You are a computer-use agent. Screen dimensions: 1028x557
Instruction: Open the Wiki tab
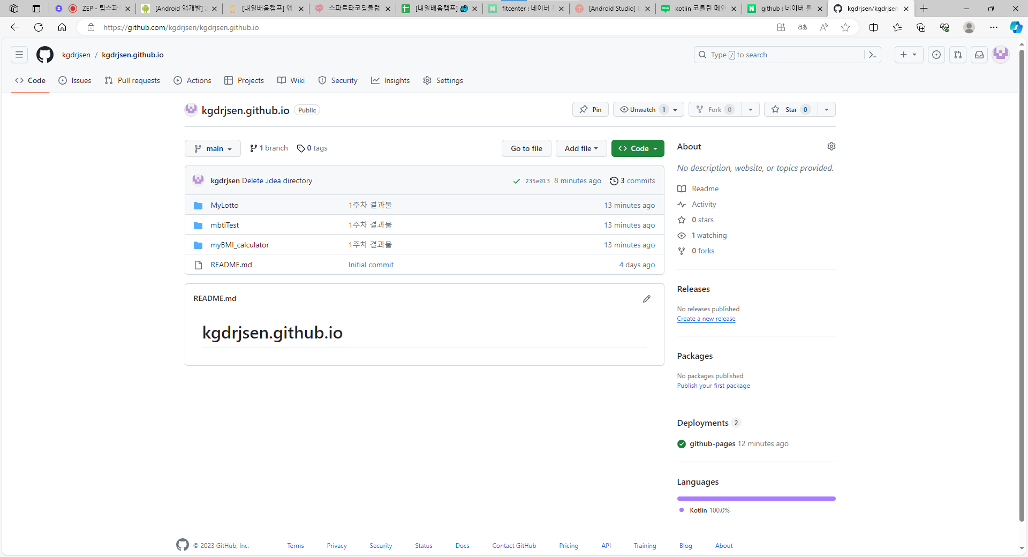click(x=291, y=80)
